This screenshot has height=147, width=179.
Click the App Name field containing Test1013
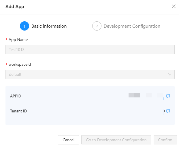click(x=90, y=50)
